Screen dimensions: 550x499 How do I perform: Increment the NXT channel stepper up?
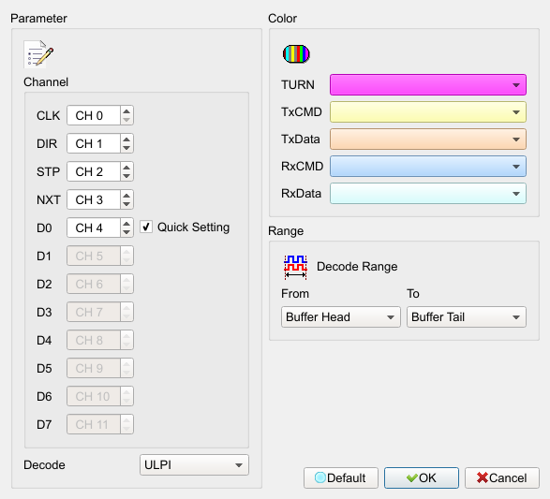pyautogui.click(x=126, y=195)
